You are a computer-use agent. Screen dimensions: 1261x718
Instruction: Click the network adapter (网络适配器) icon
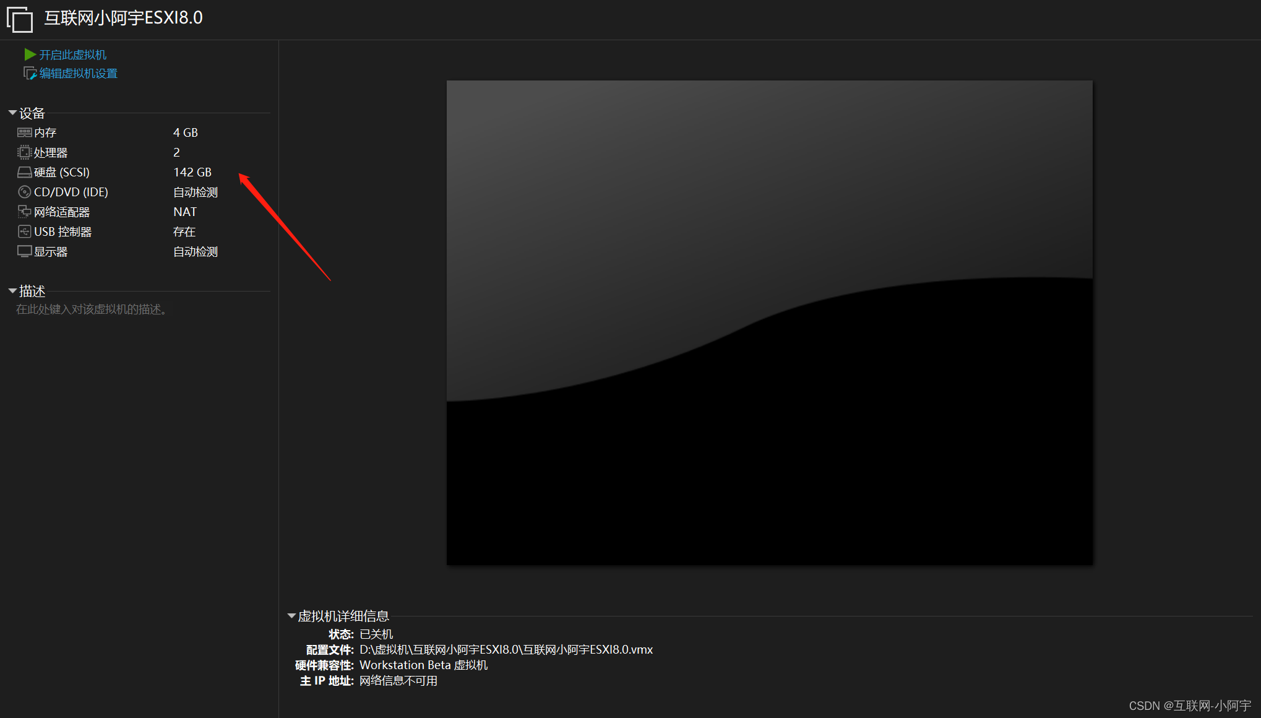point(24,212)
